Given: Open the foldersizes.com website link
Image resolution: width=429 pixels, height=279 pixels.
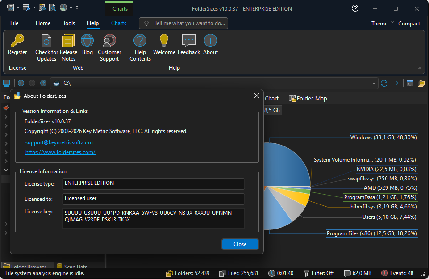Looking at the screenshot, I should (60, 152).
